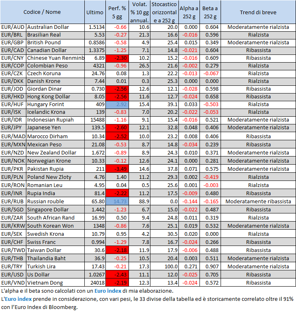The height and width of the screenshot is (311, 296).
Task: Click the 'Danish Krone' name cell
Action: (56, 81)
